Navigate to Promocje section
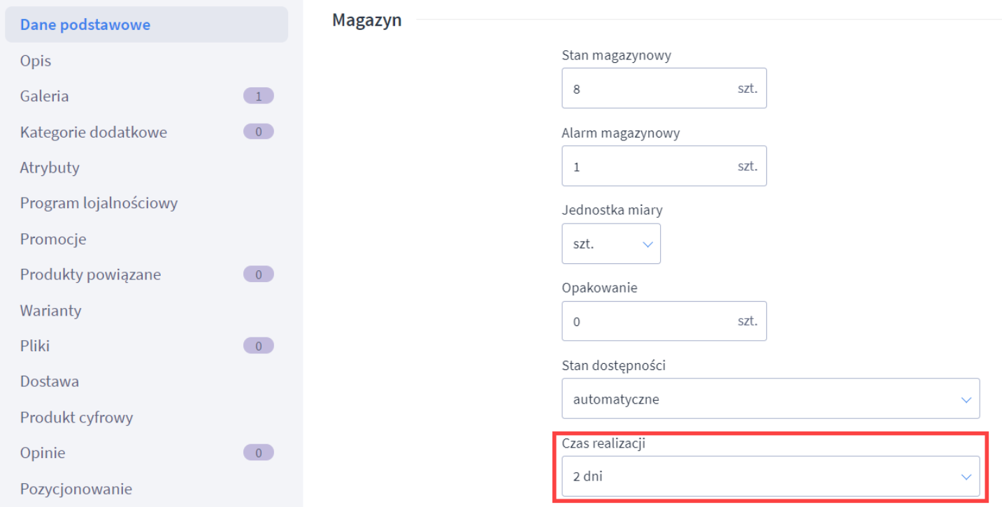 53,239
